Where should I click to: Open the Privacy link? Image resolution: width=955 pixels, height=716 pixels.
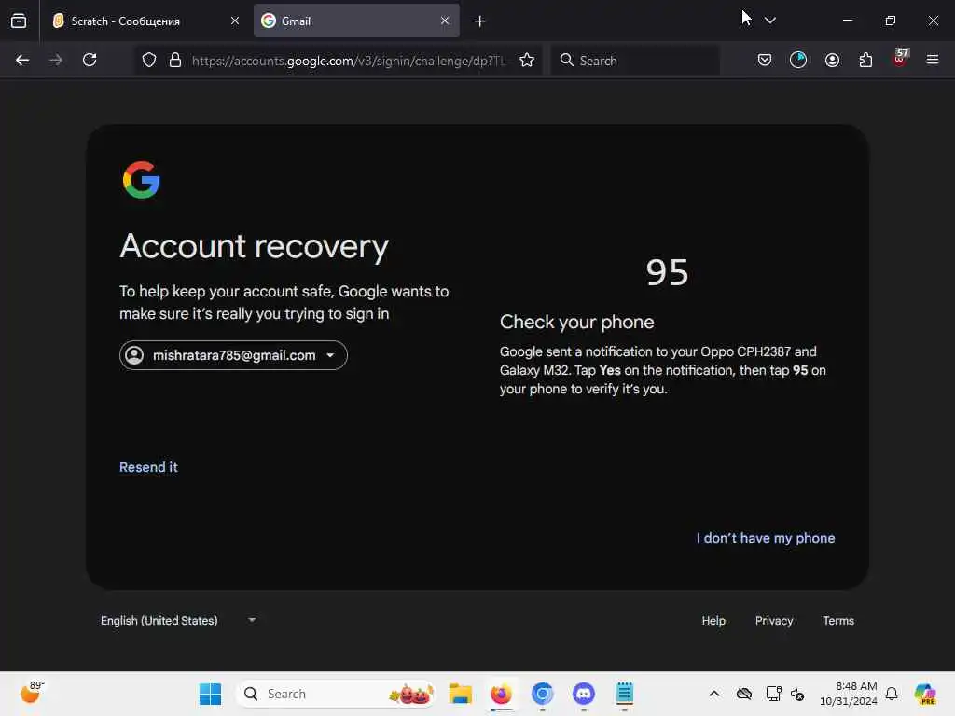click(x=774, y=620)
